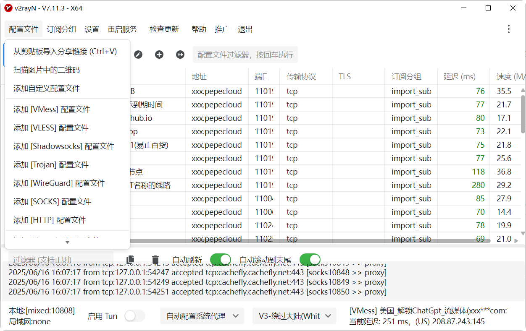This screenshot has height=331, width=526.
Task: Click the plus add subscription group icon
Action: pos(159,55)
